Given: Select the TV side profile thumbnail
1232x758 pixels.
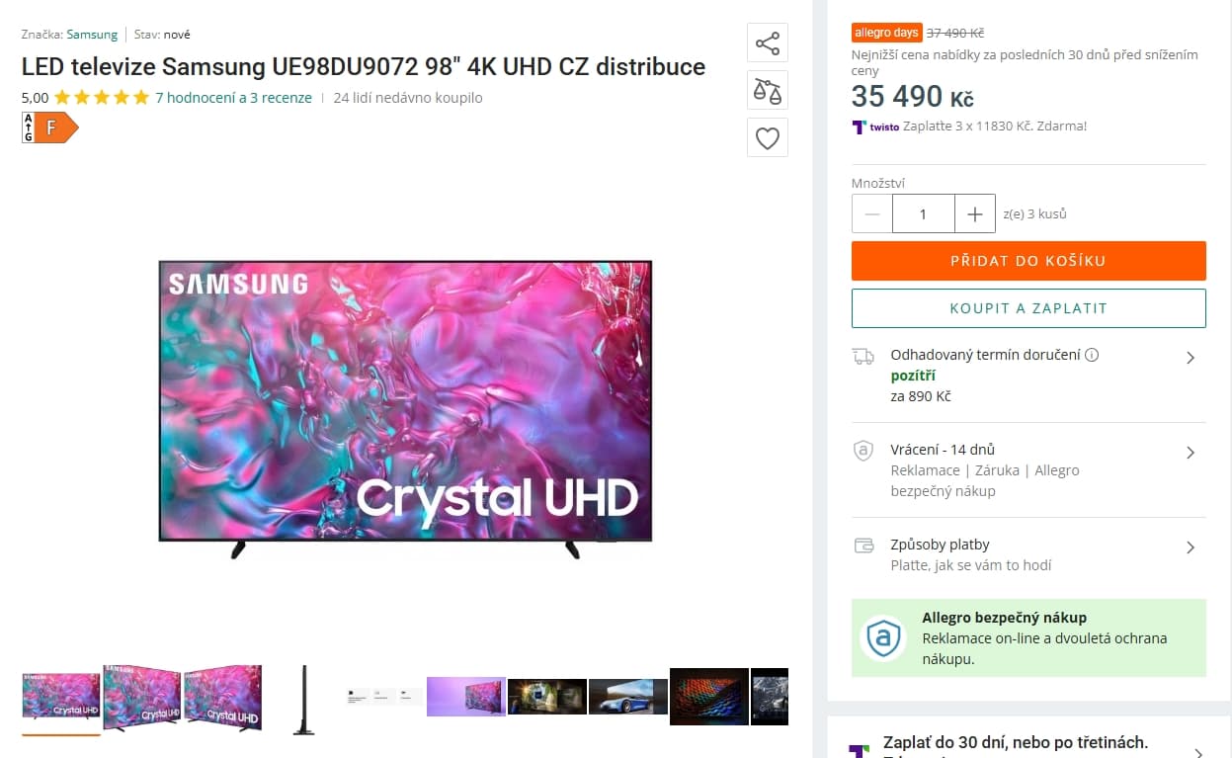Looking at the screenshot, I should 303,700.
